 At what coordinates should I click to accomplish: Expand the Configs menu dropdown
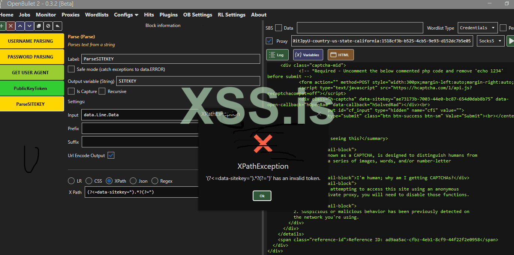pos(126,15)
